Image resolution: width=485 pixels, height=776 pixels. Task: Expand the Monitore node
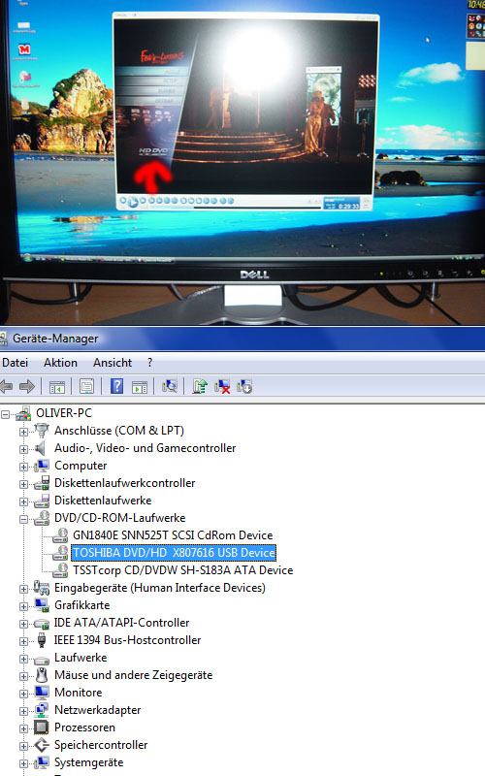point(23,694)
